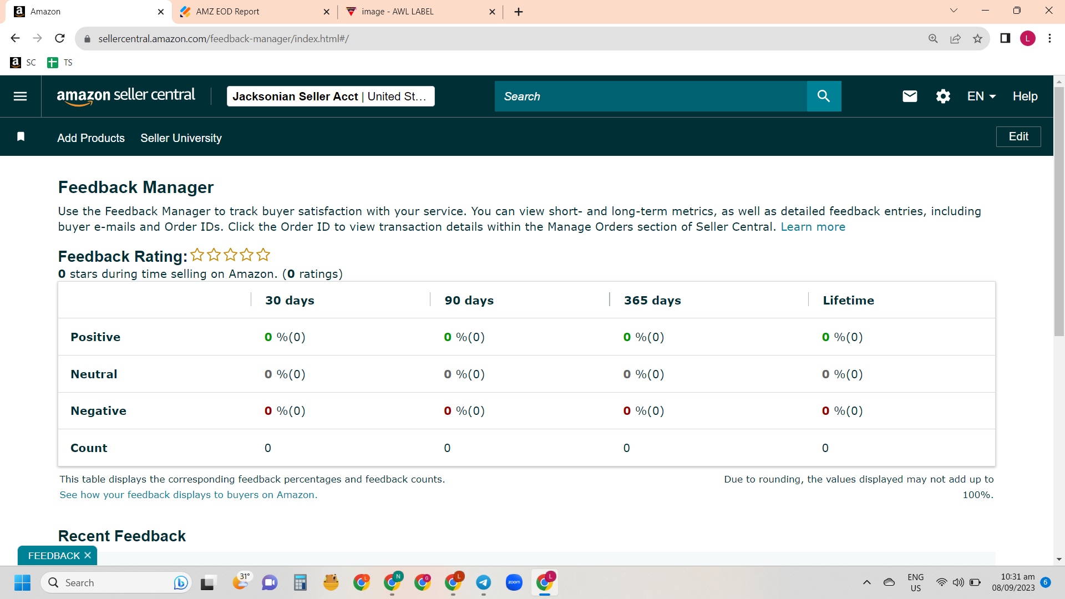Click the Lifetime column header
The image size is (1065, 599).
point(848,301)
